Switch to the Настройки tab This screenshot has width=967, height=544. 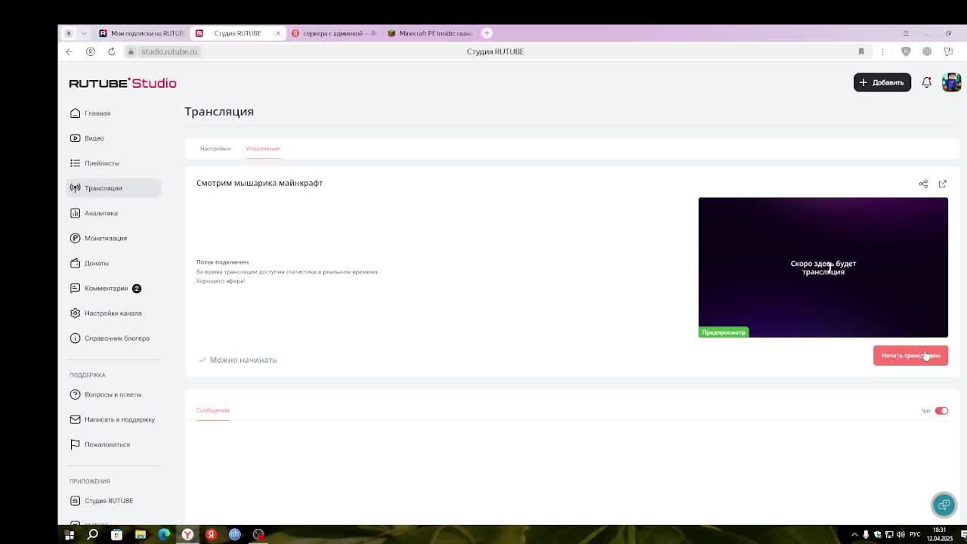click(x=215, y=149)
